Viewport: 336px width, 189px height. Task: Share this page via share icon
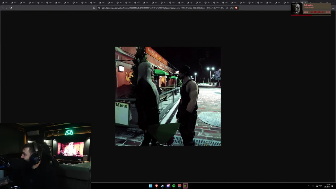[232, 8]
